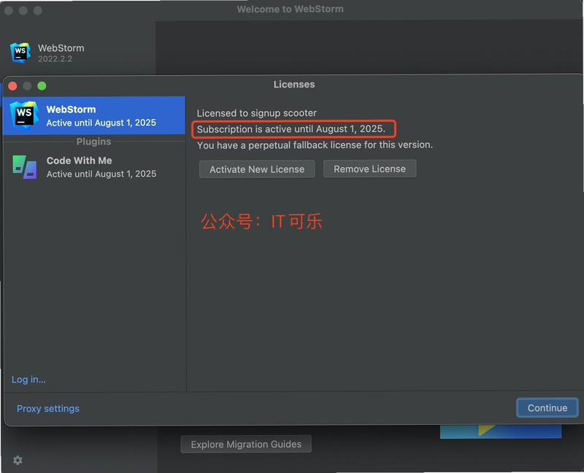
Task: Click the perpetual fallback license text
Action: pyautogui.click(x=315, y=145)
